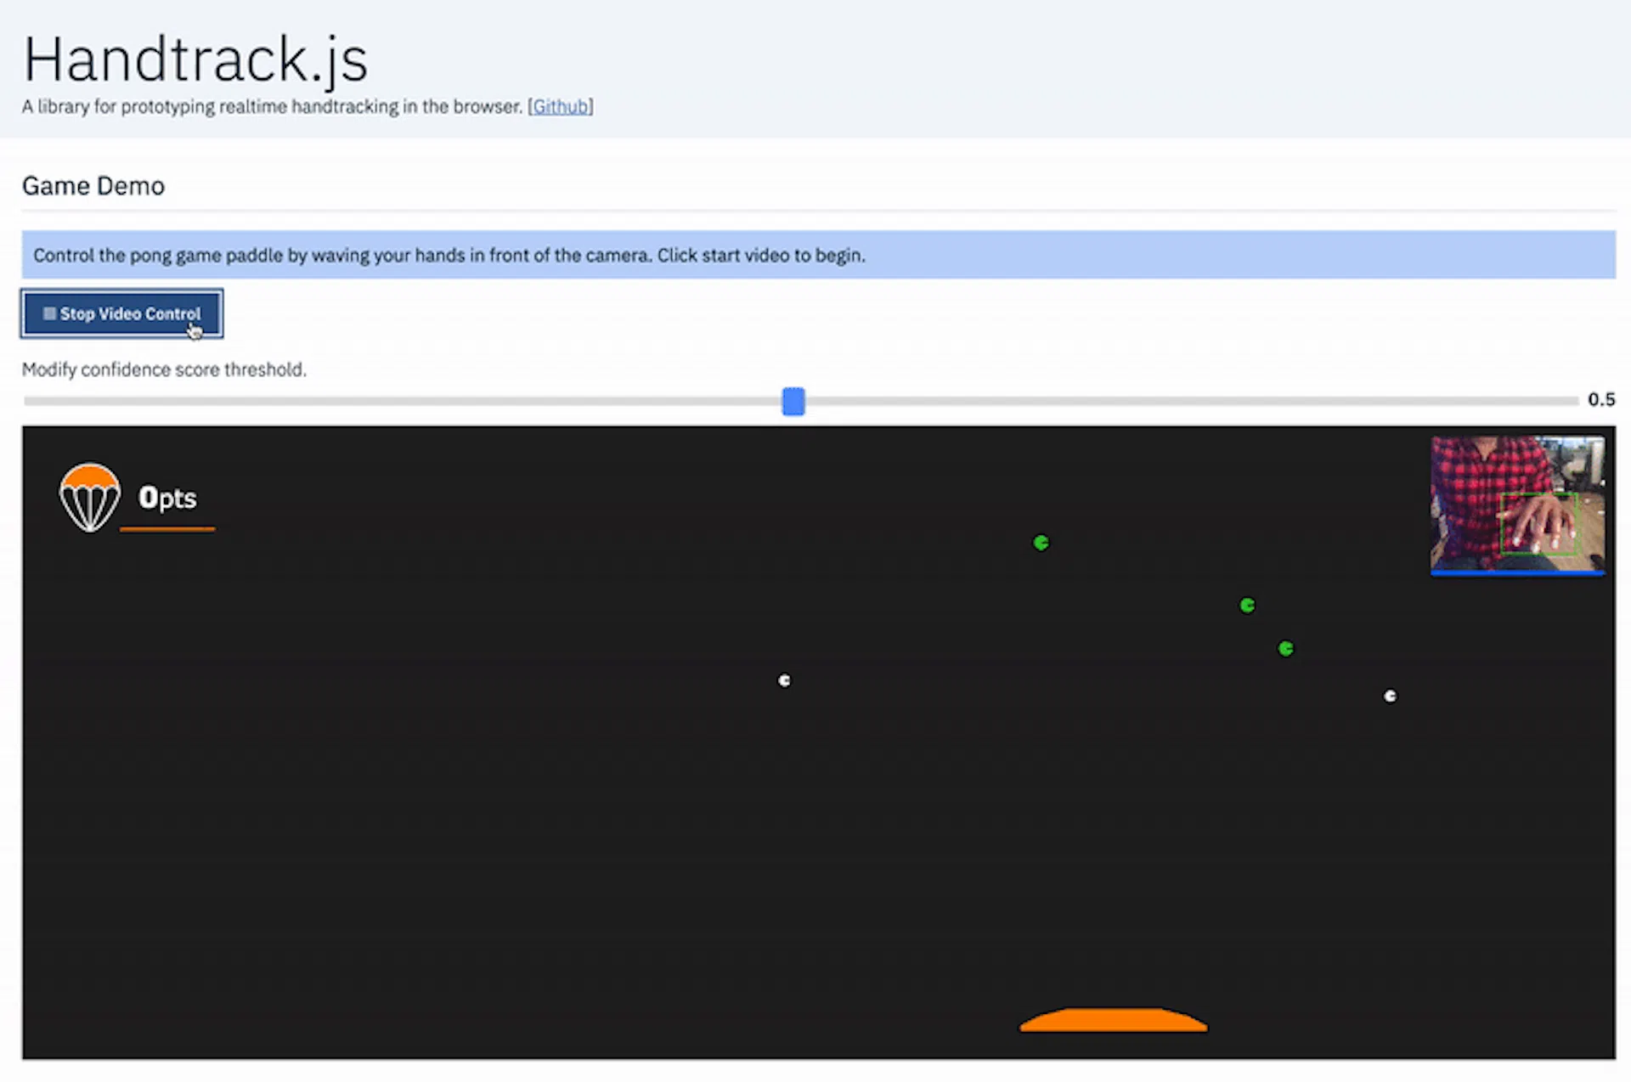Screen dimensions: 1631x1082
Task: Open the Github link
Action: 561,107
